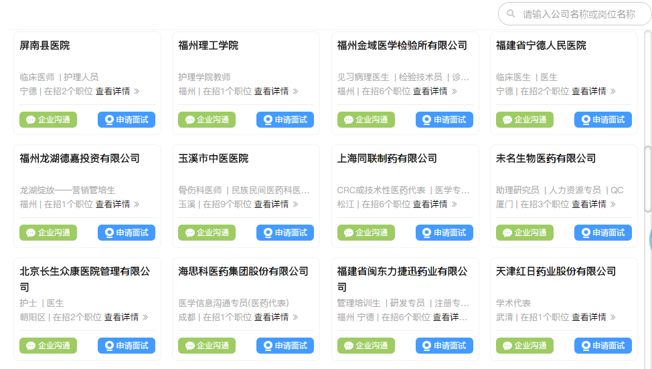Open the 海思科医药集团股份有限公司 title
Viewport: 652px width, 369px height.
coord(243,271)
